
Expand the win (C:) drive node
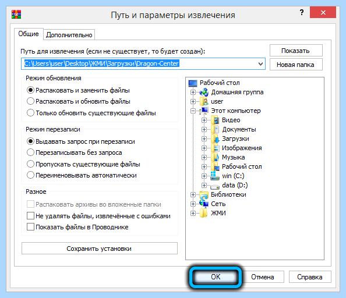click(204, 176)
